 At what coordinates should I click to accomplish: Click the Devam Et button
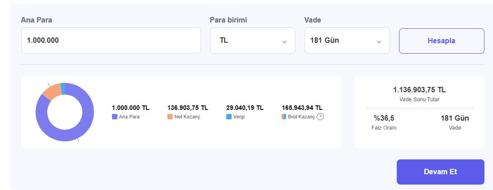[x=440, y=172]
